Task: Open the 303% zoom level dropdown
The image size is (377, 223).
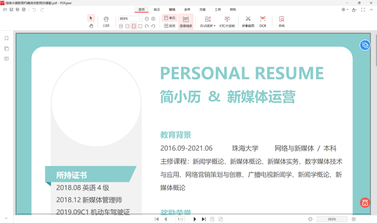Action: point(140,19)
